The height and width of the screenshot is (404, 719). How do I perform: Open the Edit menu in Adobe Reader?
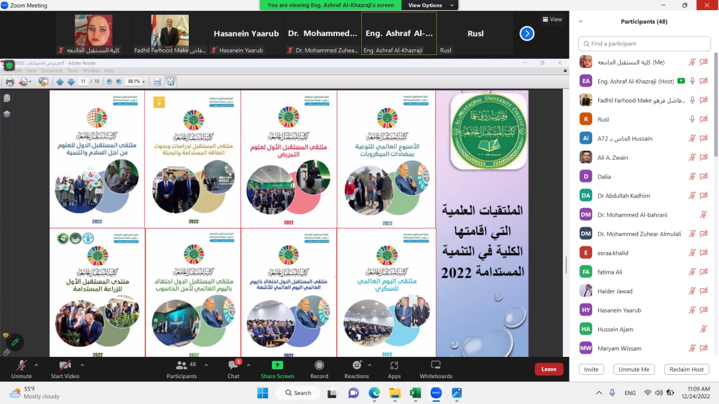pyautogui.click(x=19, y=71)
